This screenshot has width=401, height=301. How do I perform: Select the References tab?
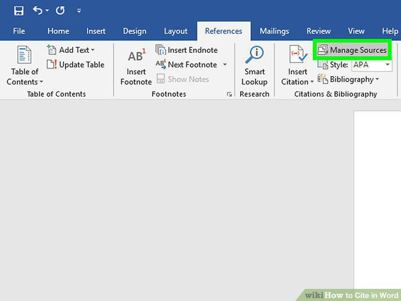(x=224, y=31)
